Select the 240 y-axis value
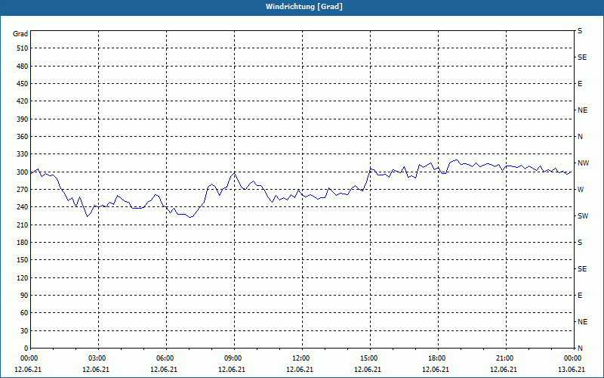Screen dimensions: 604x378 click(x=23, y=207)
